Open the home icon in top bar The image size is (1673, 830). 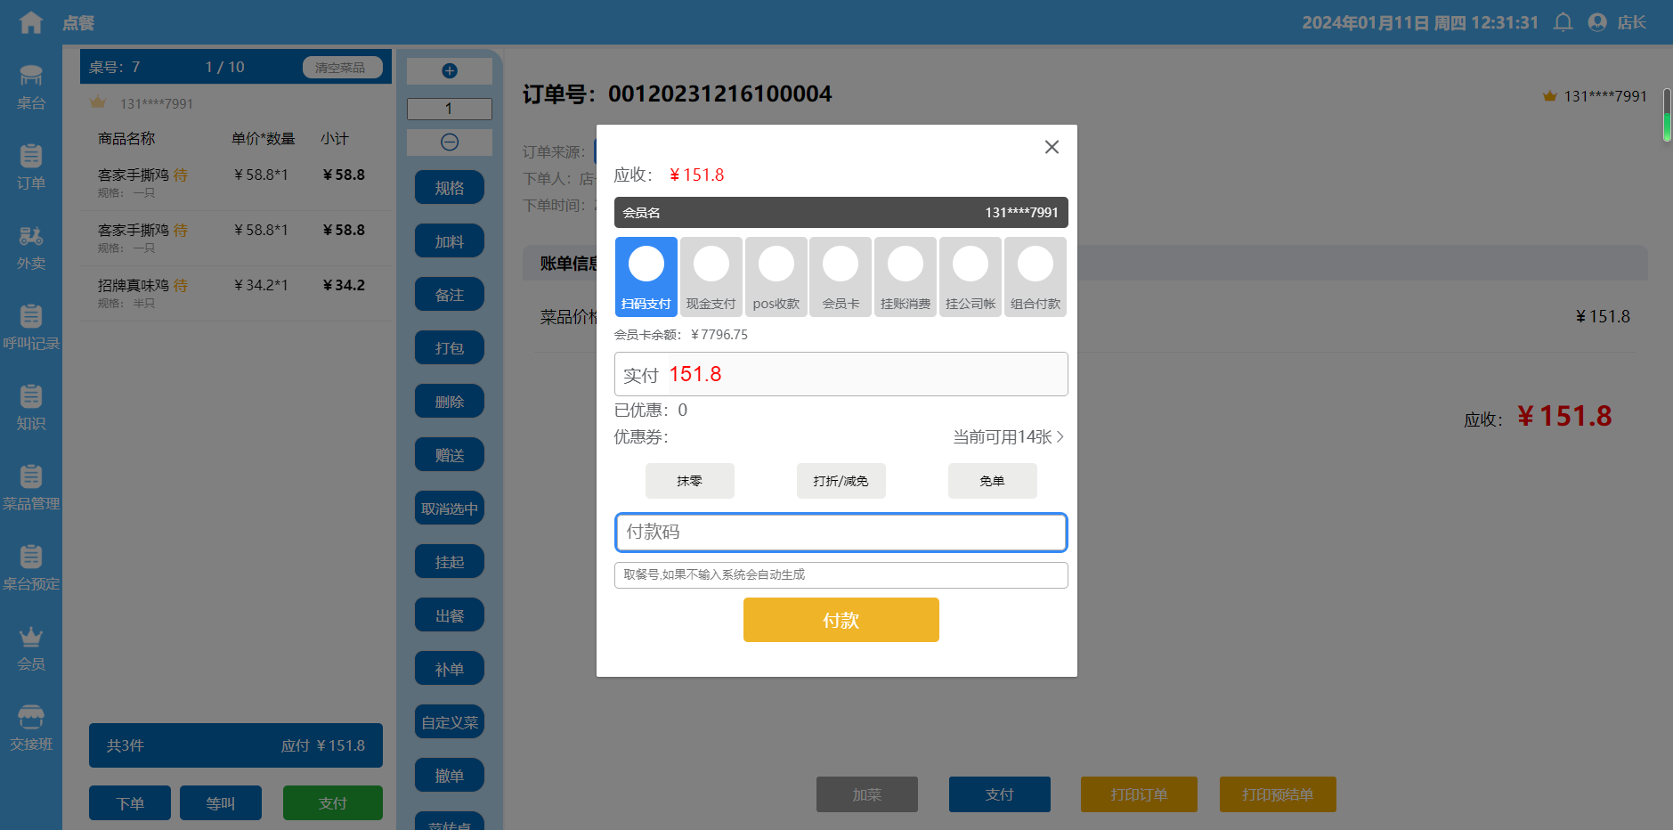pyautogui.click(x=31, y=22)
